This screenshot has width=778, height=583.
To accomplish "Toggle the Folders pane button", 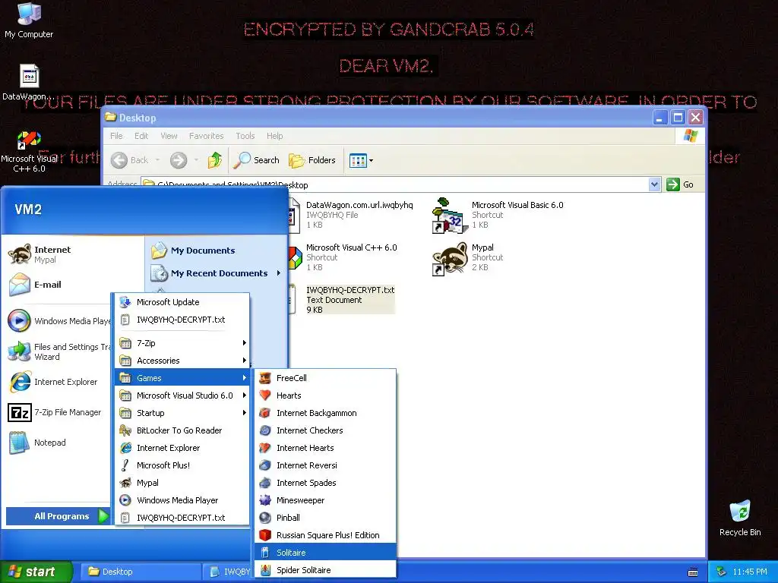I will (312, 160).
